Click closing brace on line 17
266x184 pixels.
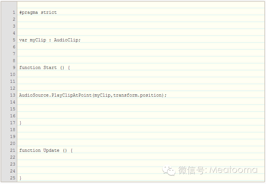click(x=20, y=123)
